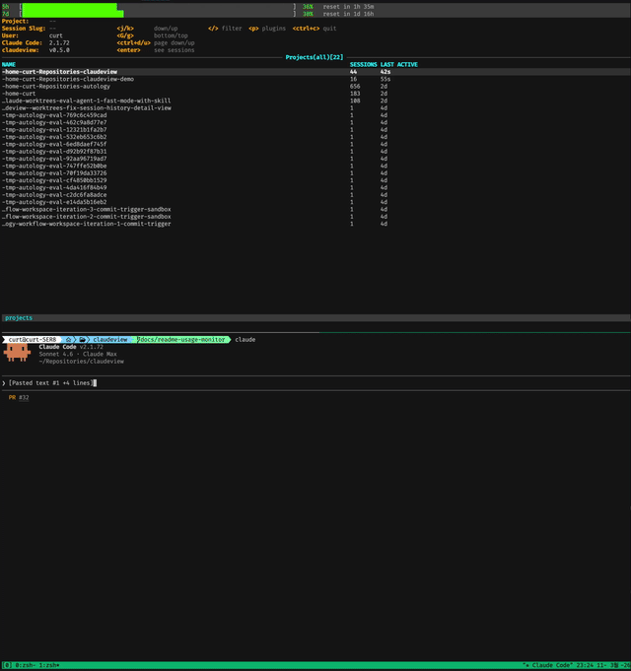Click the User value curt
The height and width of the screenshot is (671, 631).
[x=55, y=35]
